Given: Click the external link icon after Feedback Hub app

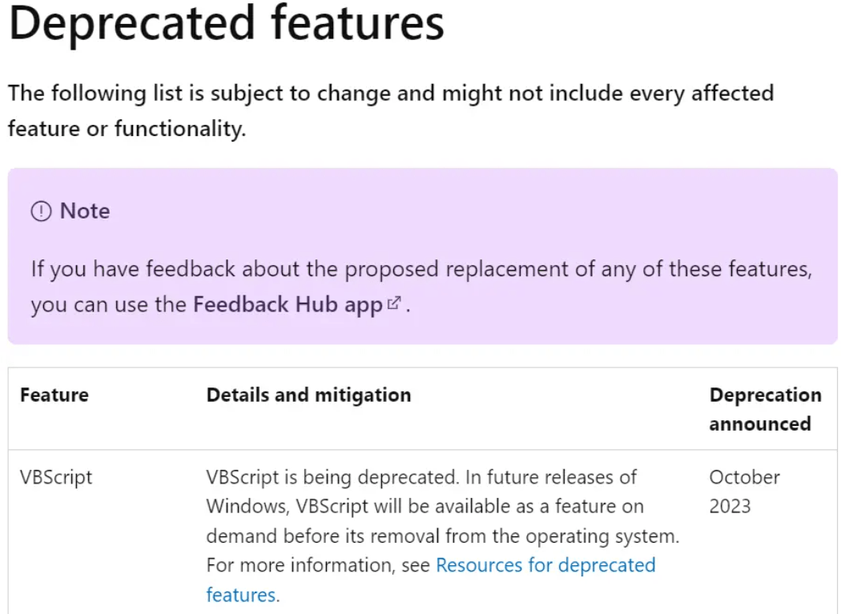Looking at the screenshot, I should click(x=394, y=303).
